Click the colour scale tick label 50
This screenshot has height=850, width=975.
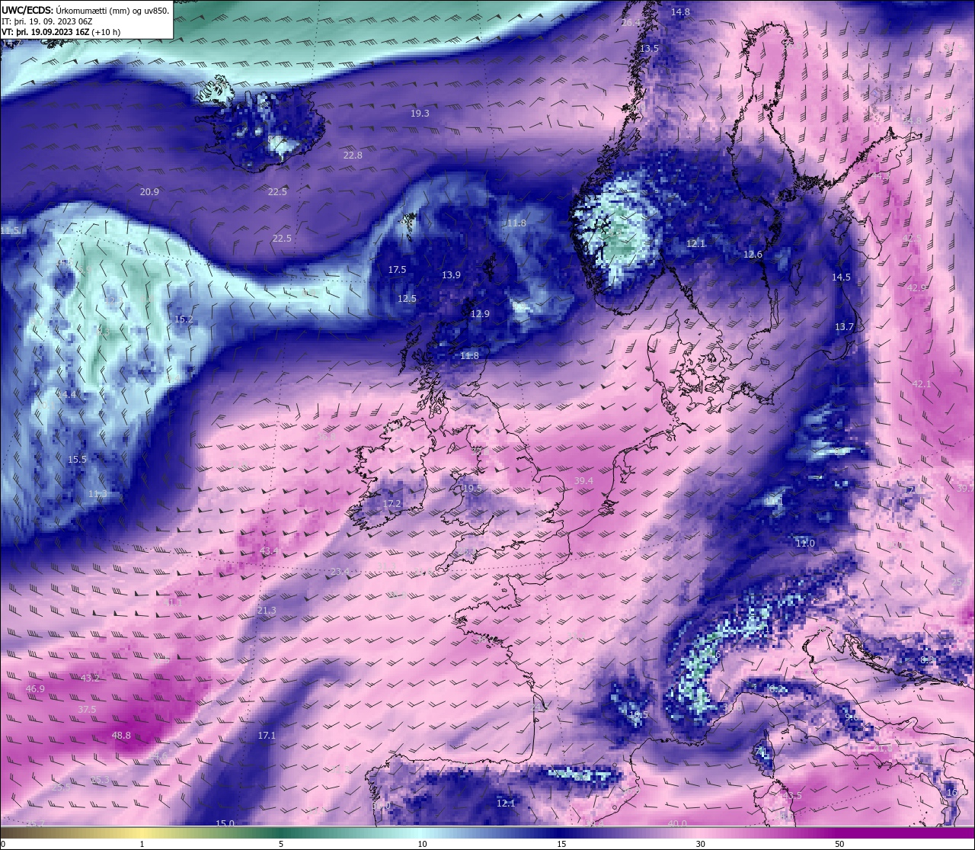[x=839, y=844]
